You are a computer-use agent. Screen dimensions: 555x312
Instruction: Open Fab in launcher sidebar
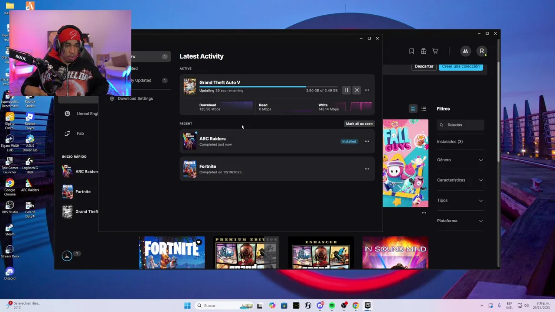coord(74,133)
